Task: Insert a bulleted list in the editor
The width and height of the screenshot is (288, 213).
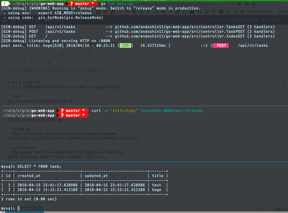Action: pos(30,54)
